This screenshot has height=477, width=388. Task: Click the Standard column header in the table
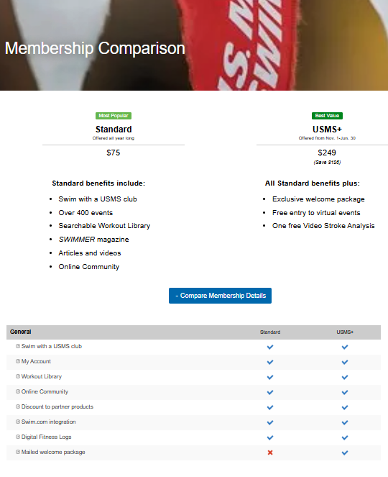(270, 332)
